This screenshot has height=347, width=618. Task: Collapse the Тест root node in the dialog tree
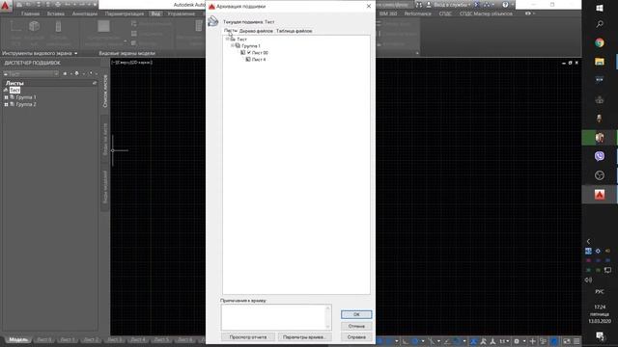227,39
